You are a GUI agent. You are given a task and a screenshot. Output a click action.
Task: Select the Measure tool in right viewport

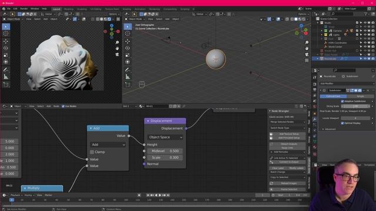(x=127, y=77)
